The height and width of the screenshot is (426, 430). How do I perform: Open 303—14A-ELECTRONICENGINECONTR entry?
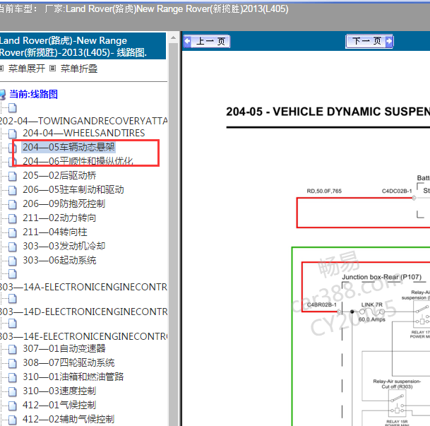(x=83, y=287)
